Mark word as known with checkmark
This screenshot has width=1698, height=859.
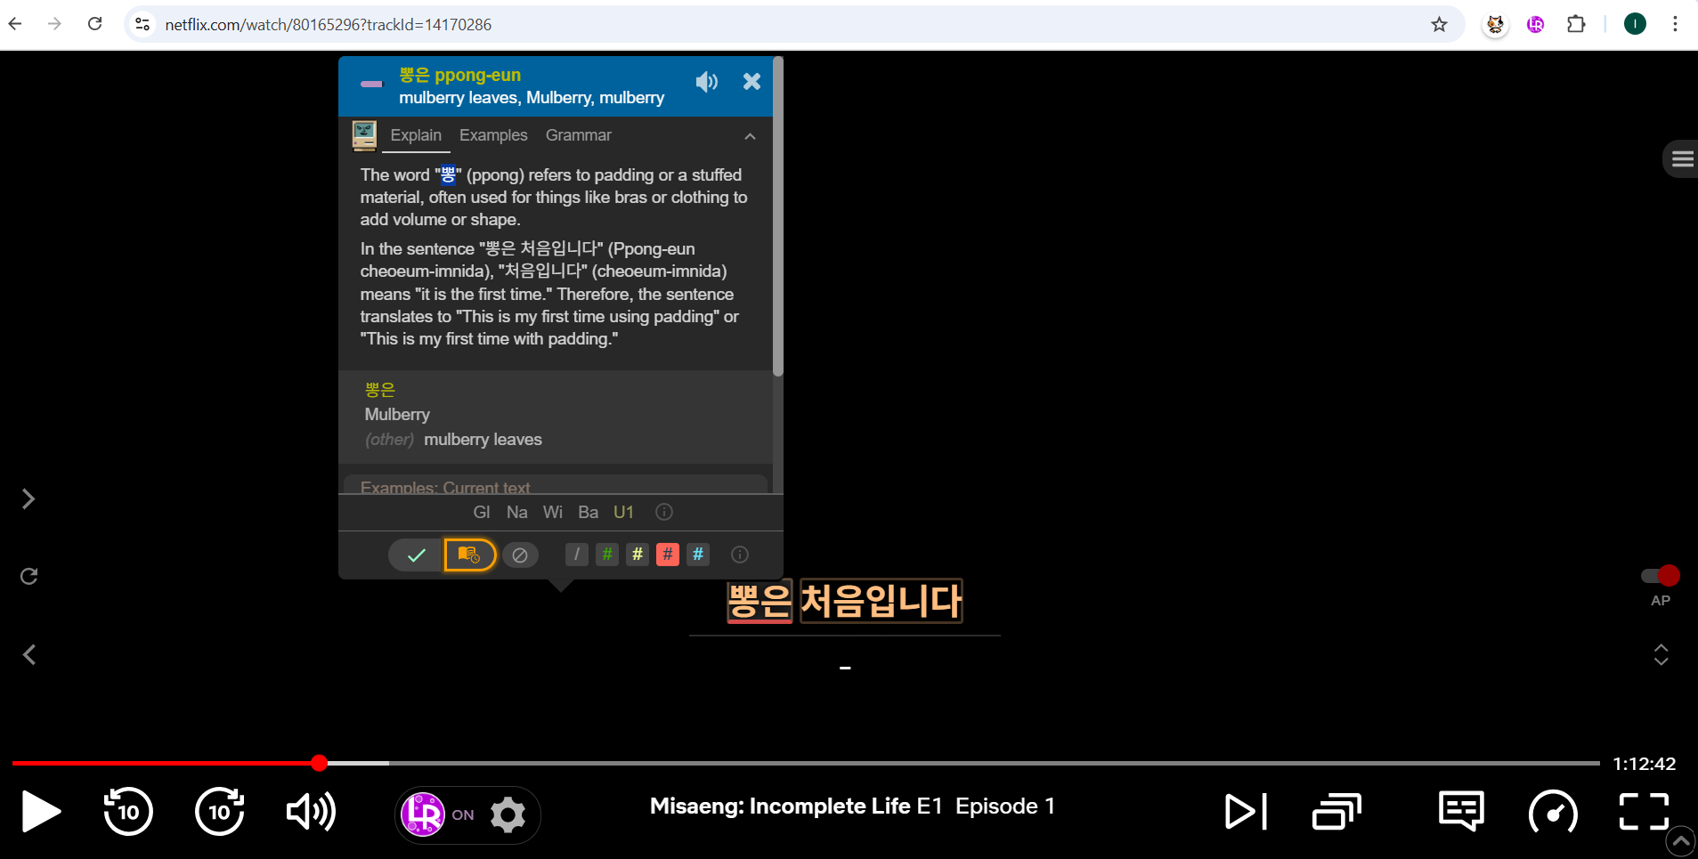coord(416,555)
